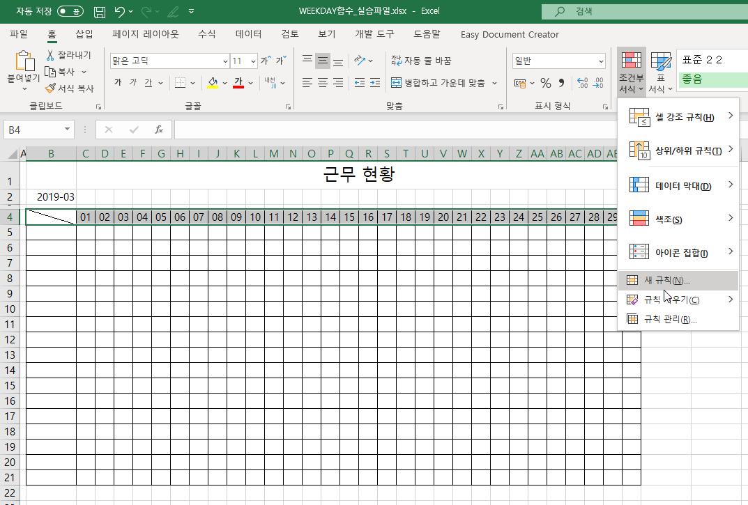
Task: Switch to the 수식 tab
Action: click(x=206, y=34)
